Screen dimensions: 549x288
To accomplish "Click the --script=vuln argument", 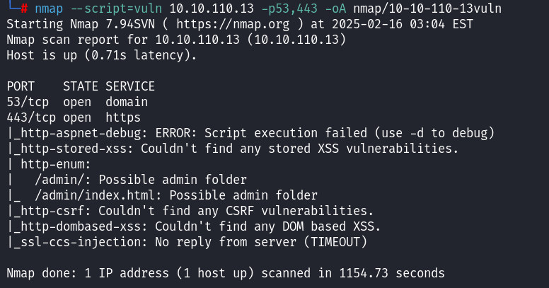I will [x=108, y=9].
